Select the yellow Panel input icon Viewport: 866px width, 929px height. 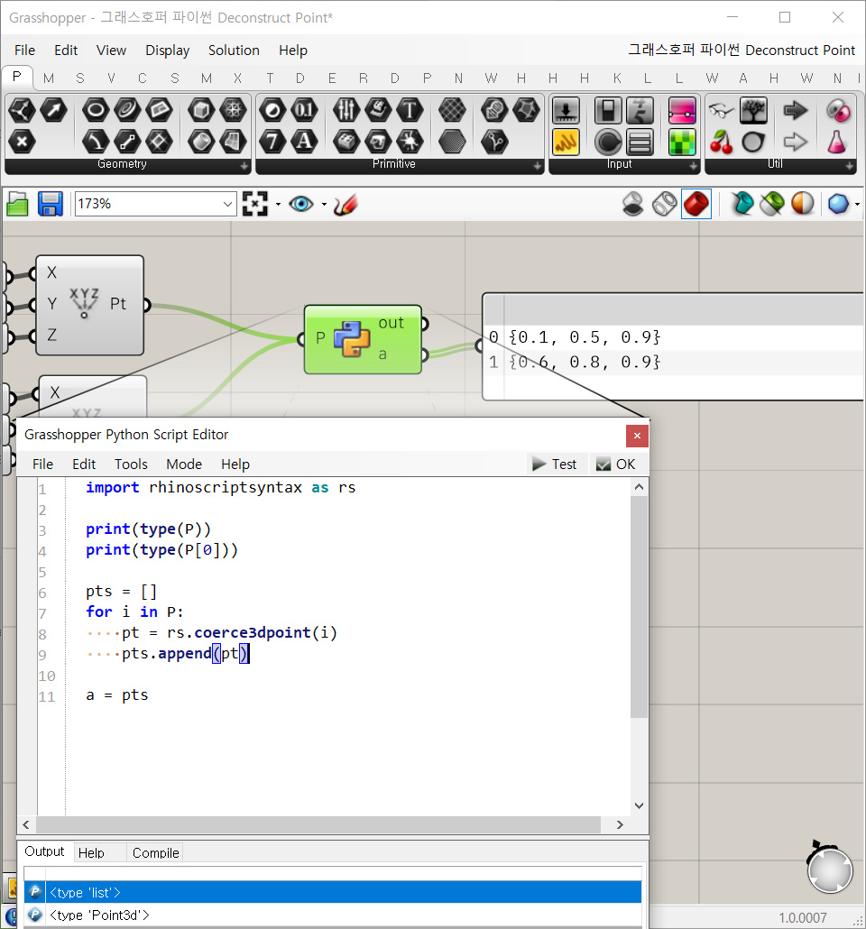point(566,142)
